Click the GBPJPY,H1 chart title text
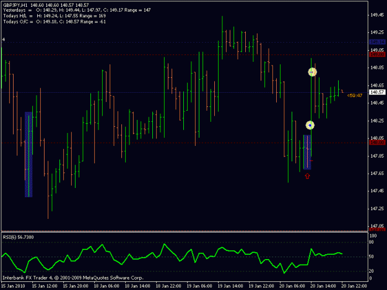Image resolution: width=387 pixels, height=290 pixels. (x=15, y=5)
